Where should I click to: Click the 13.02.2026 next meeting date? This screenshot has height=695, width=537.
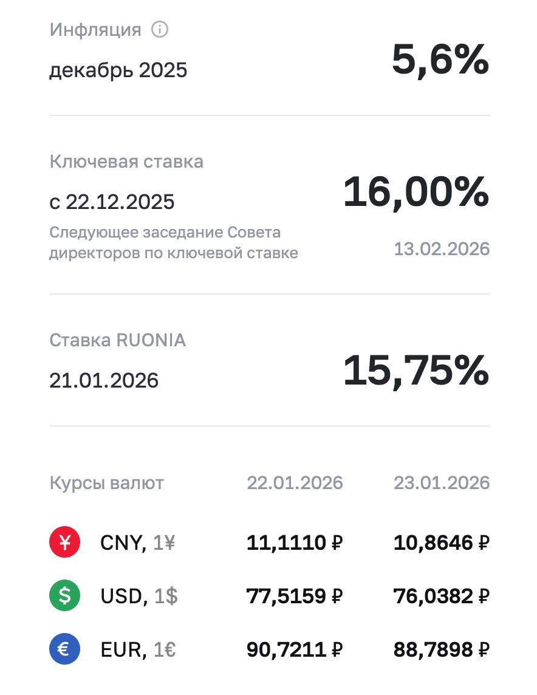[x=442, y=249]
